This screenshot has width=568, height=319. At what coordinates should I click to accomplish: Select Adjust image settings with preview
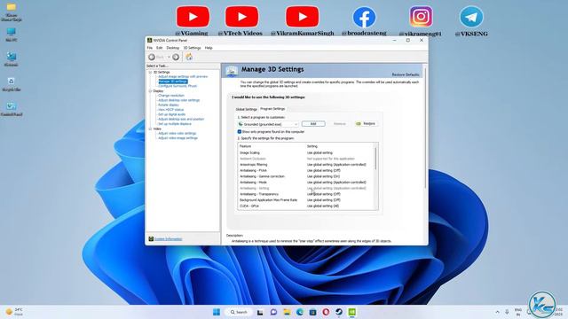pos(183,77)
